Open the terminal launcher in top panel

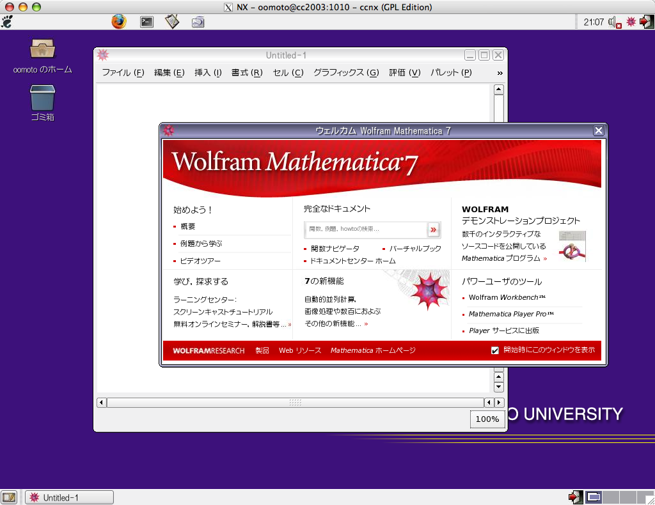[x=146, y=22]
